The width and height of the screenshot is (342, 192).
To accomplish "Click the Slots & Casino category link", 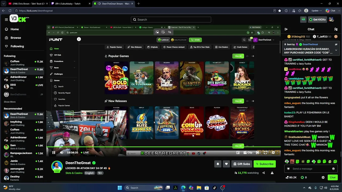I will [x=74, y=173].
